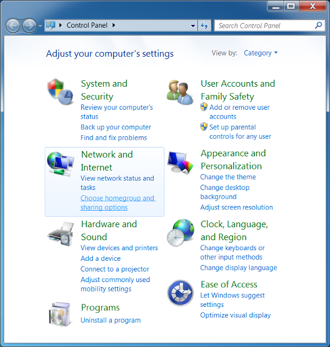Click Add a device
This screenshot has height=347, width=330.
click(x=101, y=258)
